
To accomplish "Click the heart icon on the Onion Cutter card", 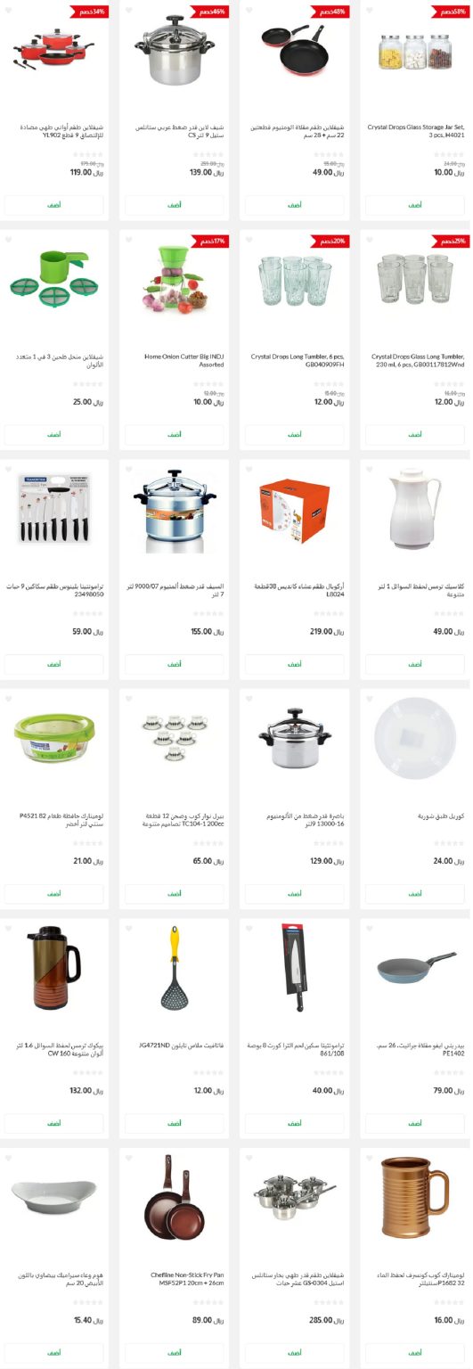I will (129, 241).
